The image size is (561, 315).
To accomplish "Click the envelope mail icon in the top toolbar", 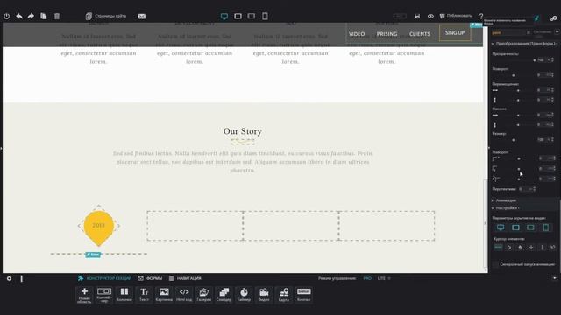I will coord(142,16).
